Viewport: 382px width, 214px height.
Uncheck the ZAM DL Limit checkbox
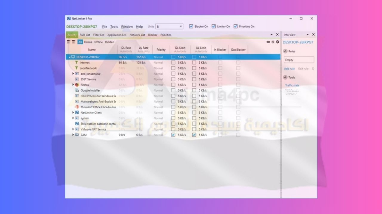(173, 135)
